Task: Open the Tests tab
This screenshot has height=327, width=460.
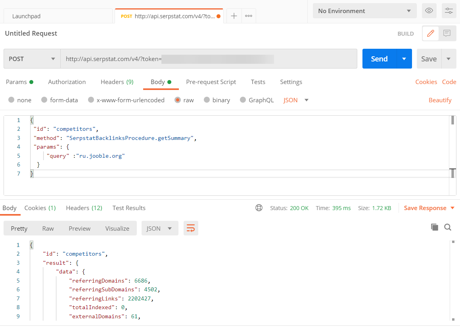Action: (258, 82)
